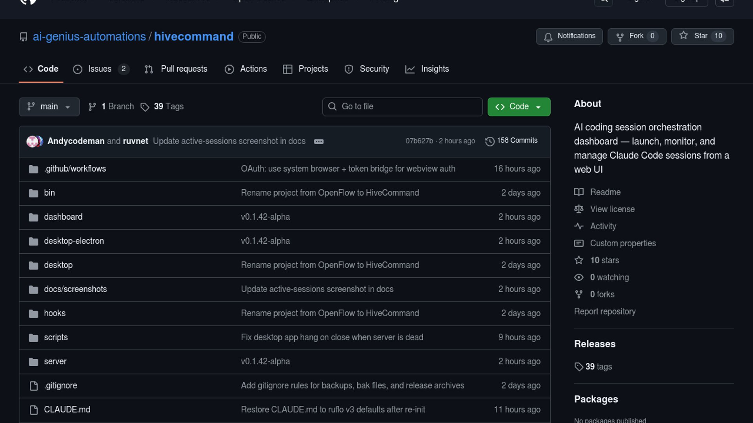
Task: Click the Notifications bell button
Action: click(x=569, y=36)
